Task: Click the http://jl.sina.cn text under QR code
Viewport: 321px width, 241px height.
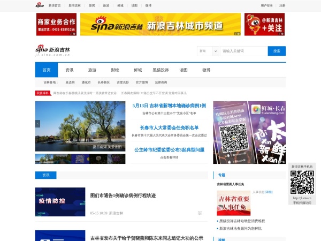Action: pyautogui.click(x=302, y=198)
